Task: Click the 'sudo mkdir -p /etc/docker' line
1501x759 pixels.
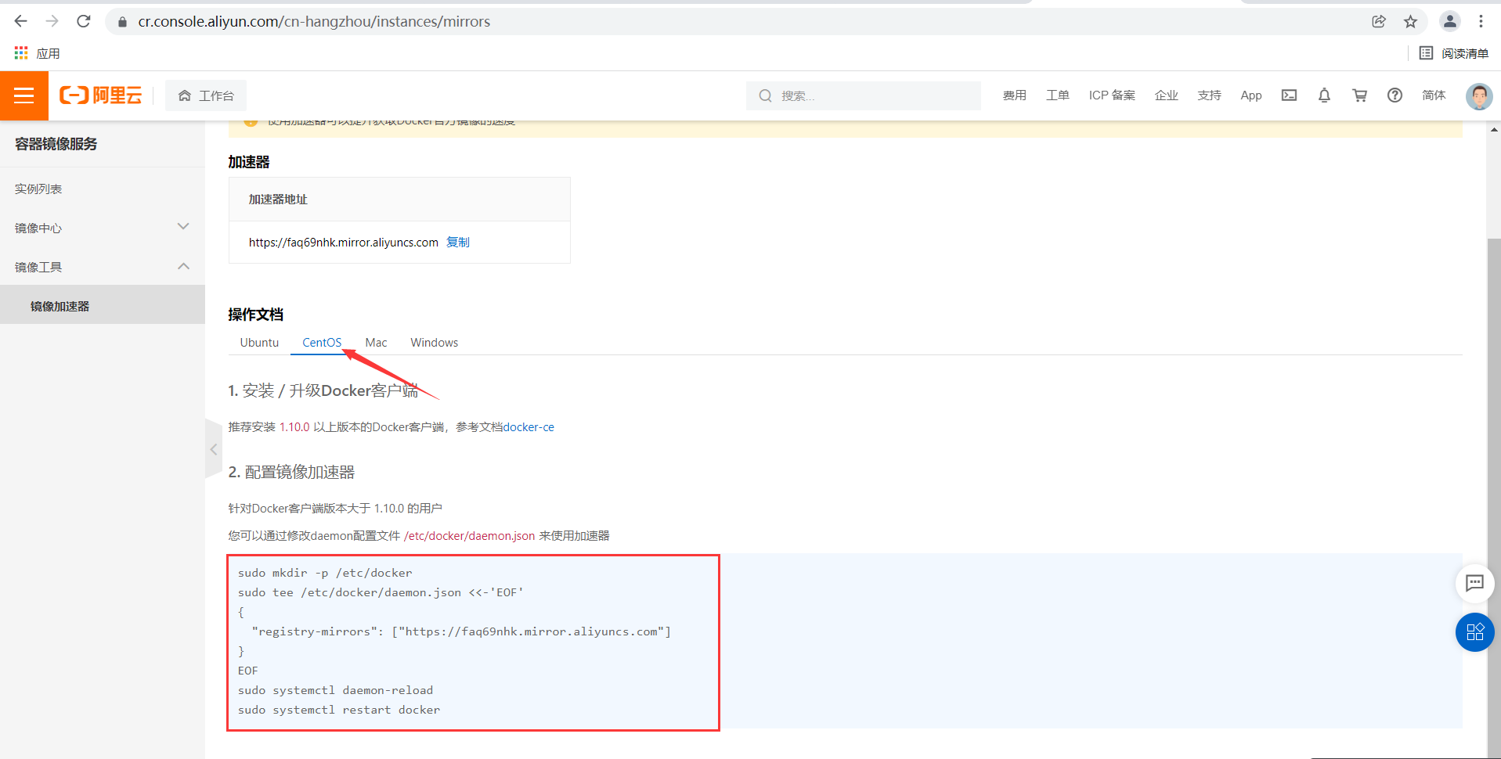Action: 325,573
